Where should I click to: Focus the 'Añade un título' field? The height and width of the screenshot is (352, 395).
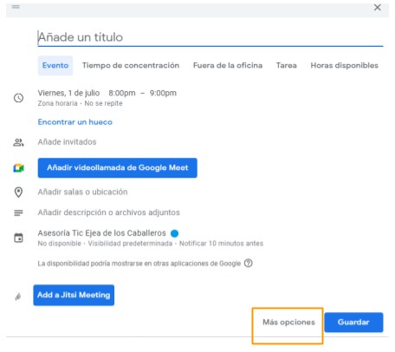pos(210,37)
